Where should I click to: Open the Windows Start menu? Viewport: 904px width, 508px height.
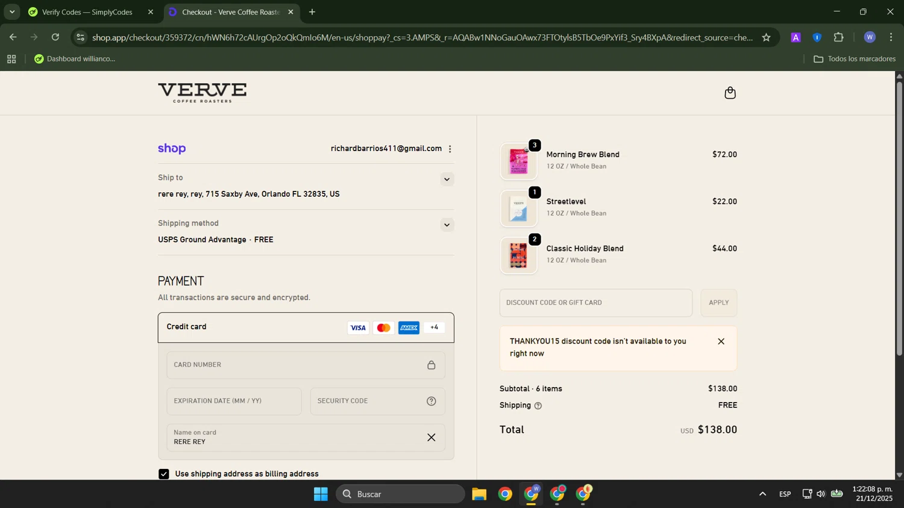point(321,494)
